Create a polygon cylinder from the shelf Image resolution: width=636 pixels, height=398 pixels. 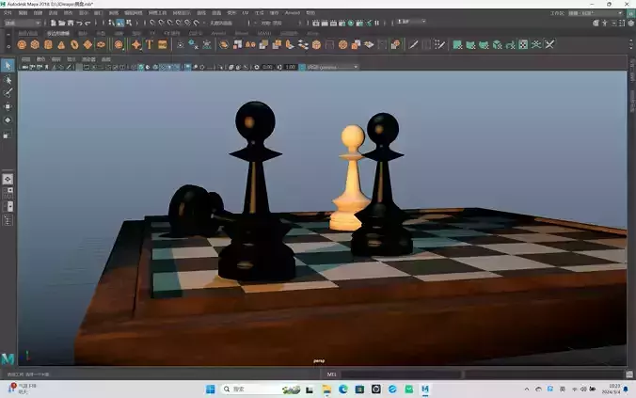[48, 44]
